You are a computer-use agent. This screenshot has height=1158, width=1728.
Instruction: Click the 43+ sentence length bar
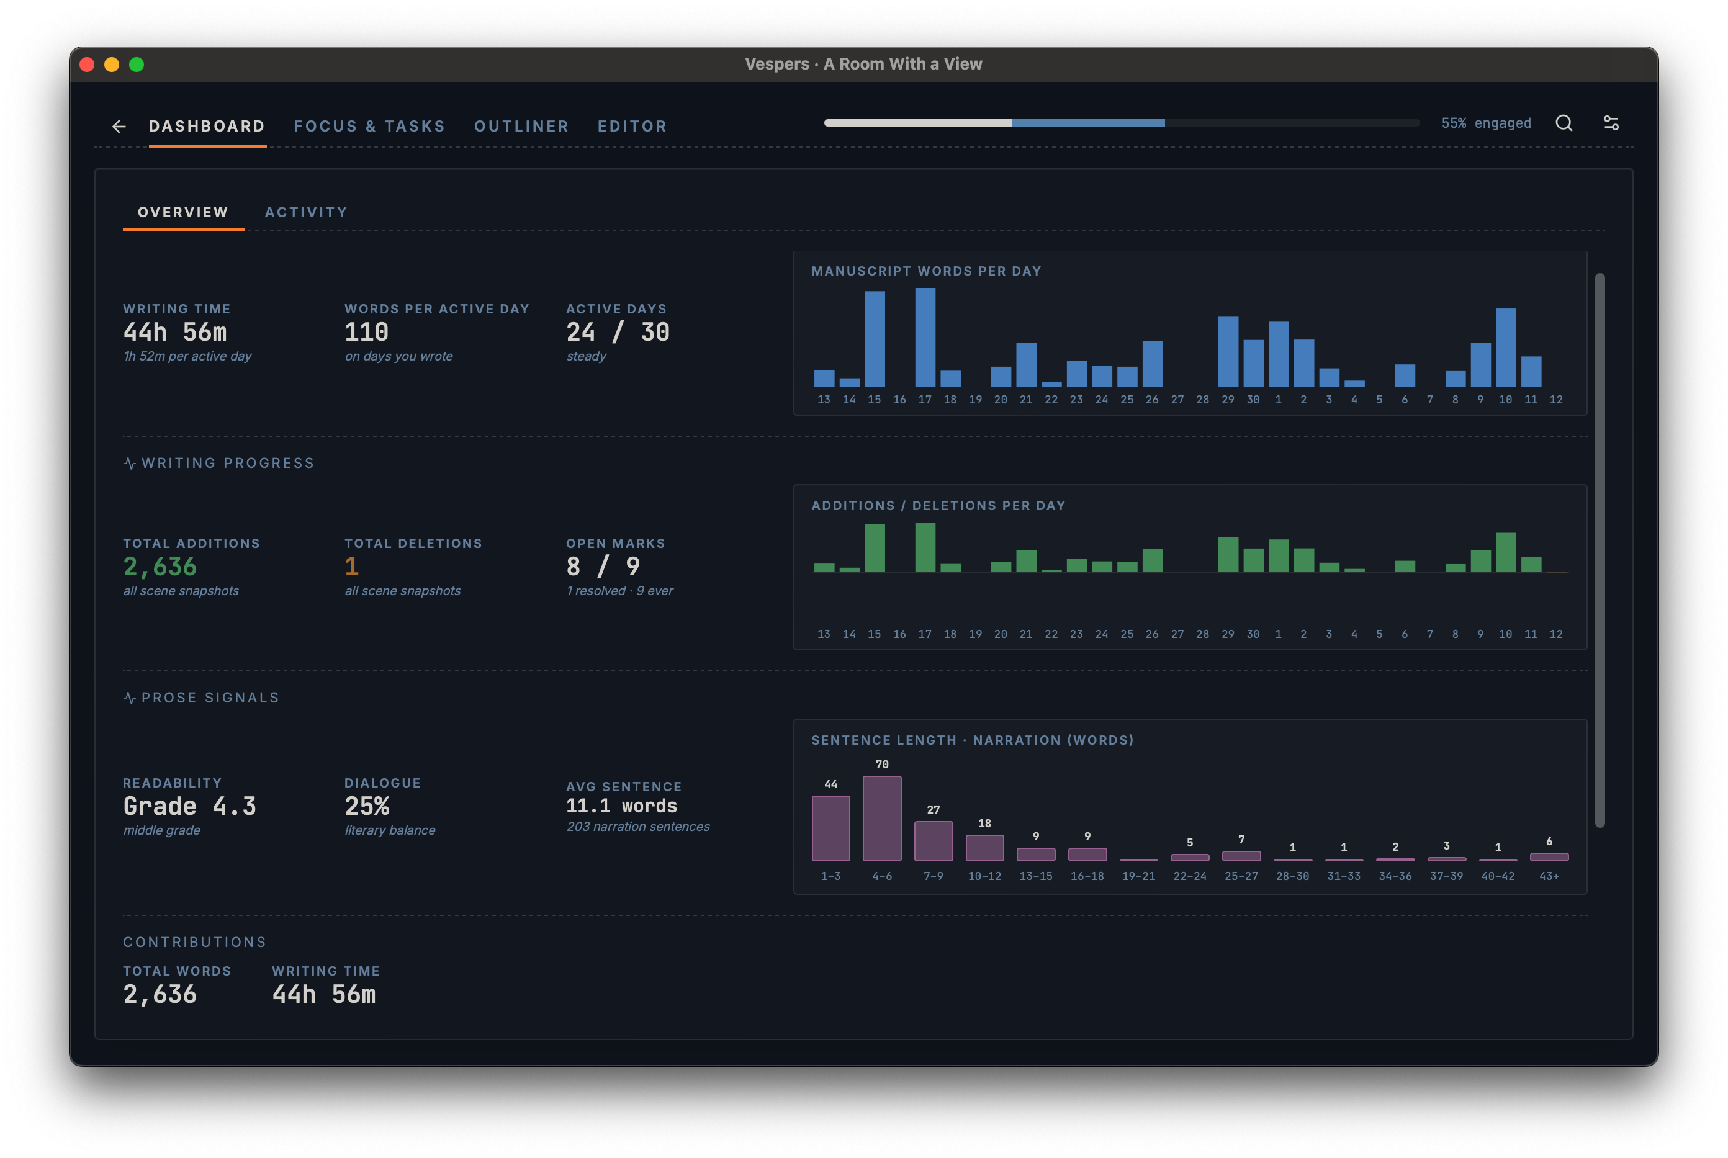click(1549, 856)
